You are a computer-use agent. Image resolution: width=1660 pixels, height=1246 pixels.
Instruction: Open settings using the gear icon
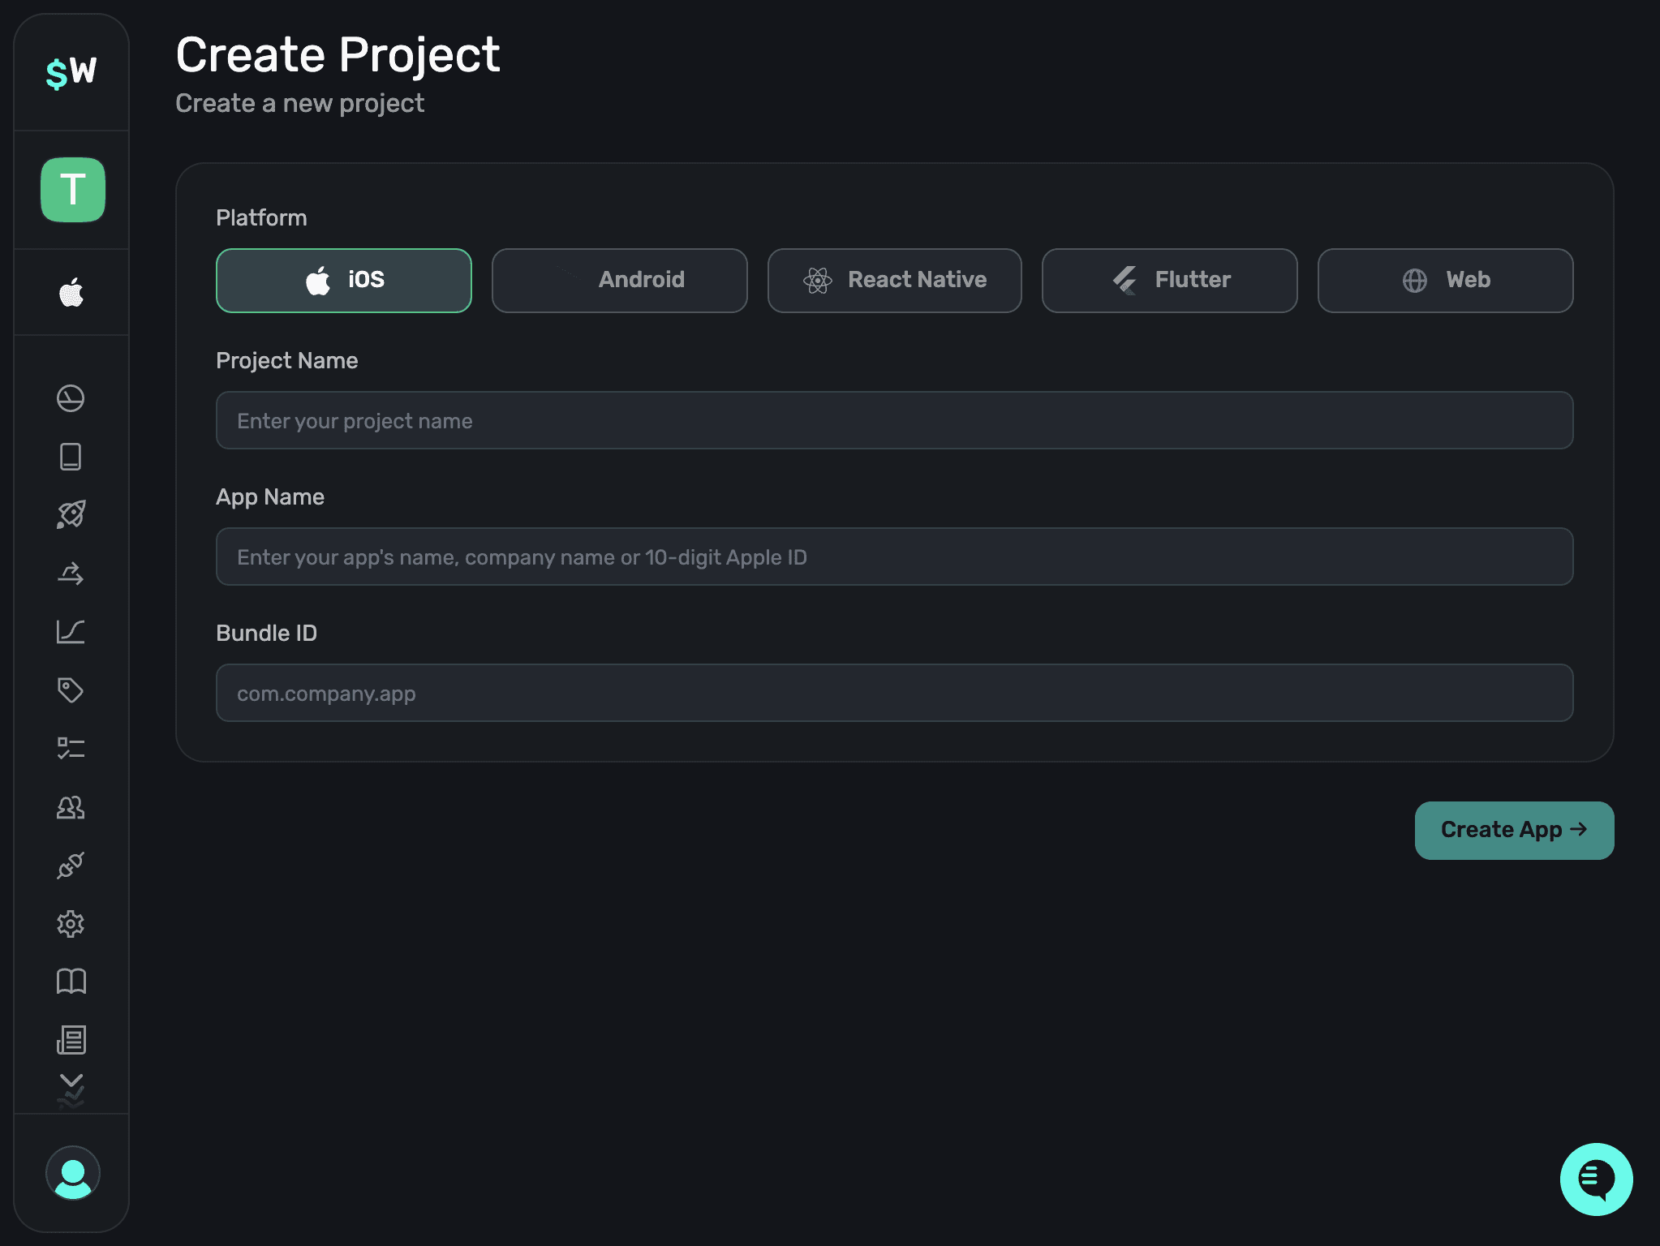tap(71, 924)
